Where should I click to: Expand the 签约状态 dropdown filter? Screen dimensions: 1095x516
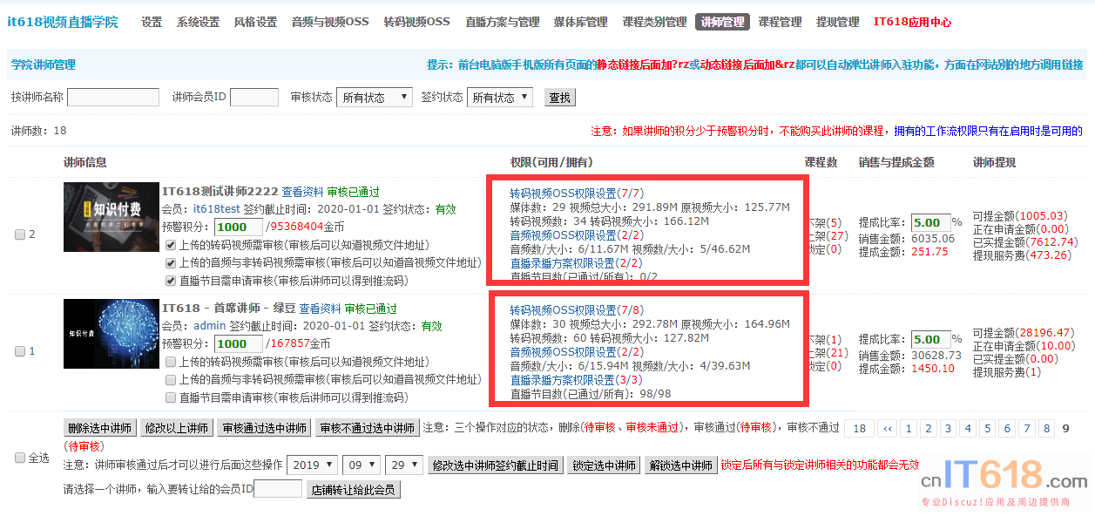(x=499, y=98)
